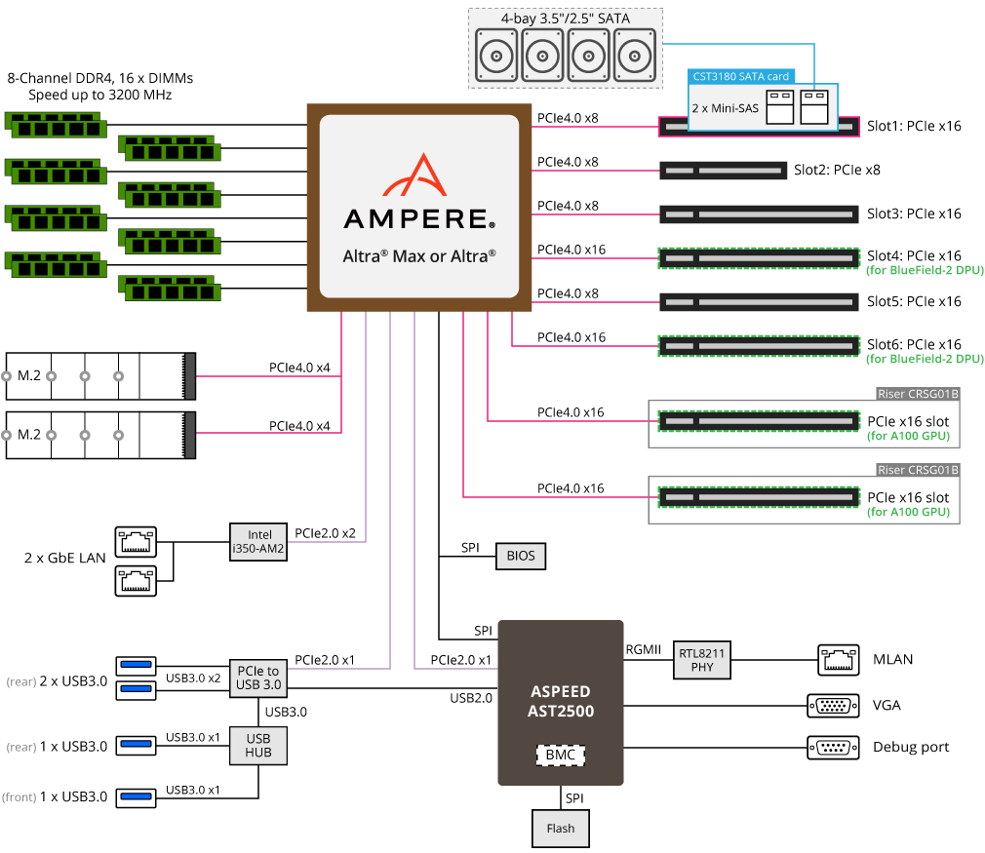This screenshot has width=985, height=853.
Task: Click the lower riser A100 GPU slot graphic
Action: [759, 497]
